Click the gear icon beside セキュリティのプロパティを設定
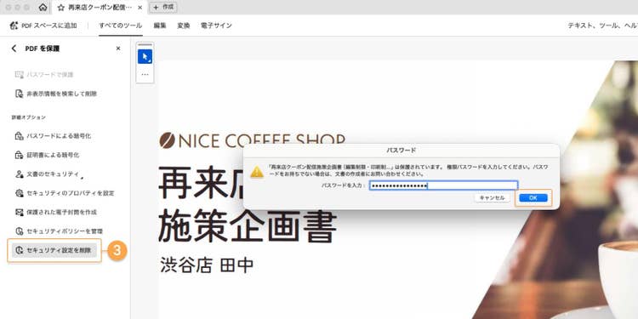This screenshot has width=638, height=319. (x=19, y=193)
